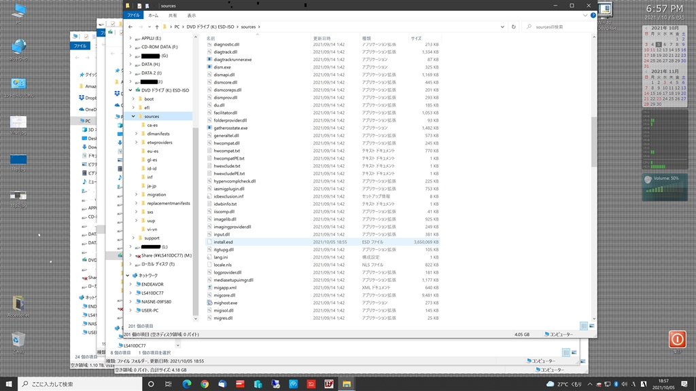696x391 pixels.
Task: Open Task View on the taskbar
Action: click(169, 384)
